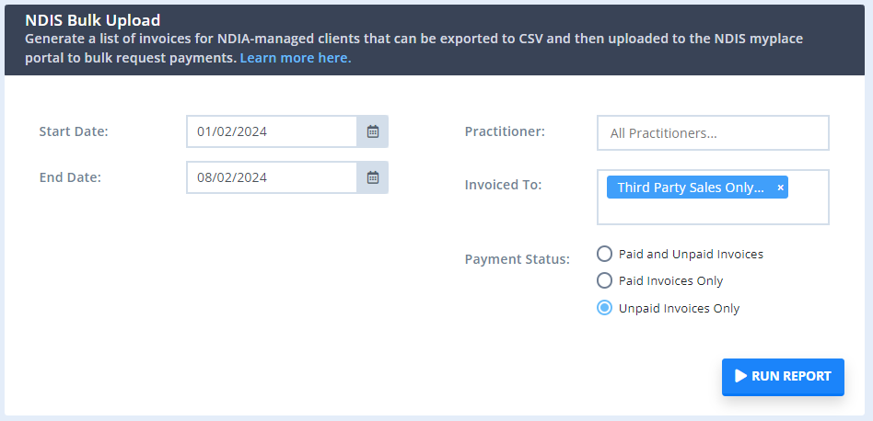Click the Practitioner field label
873x421 pixels.
coord(505,131)
